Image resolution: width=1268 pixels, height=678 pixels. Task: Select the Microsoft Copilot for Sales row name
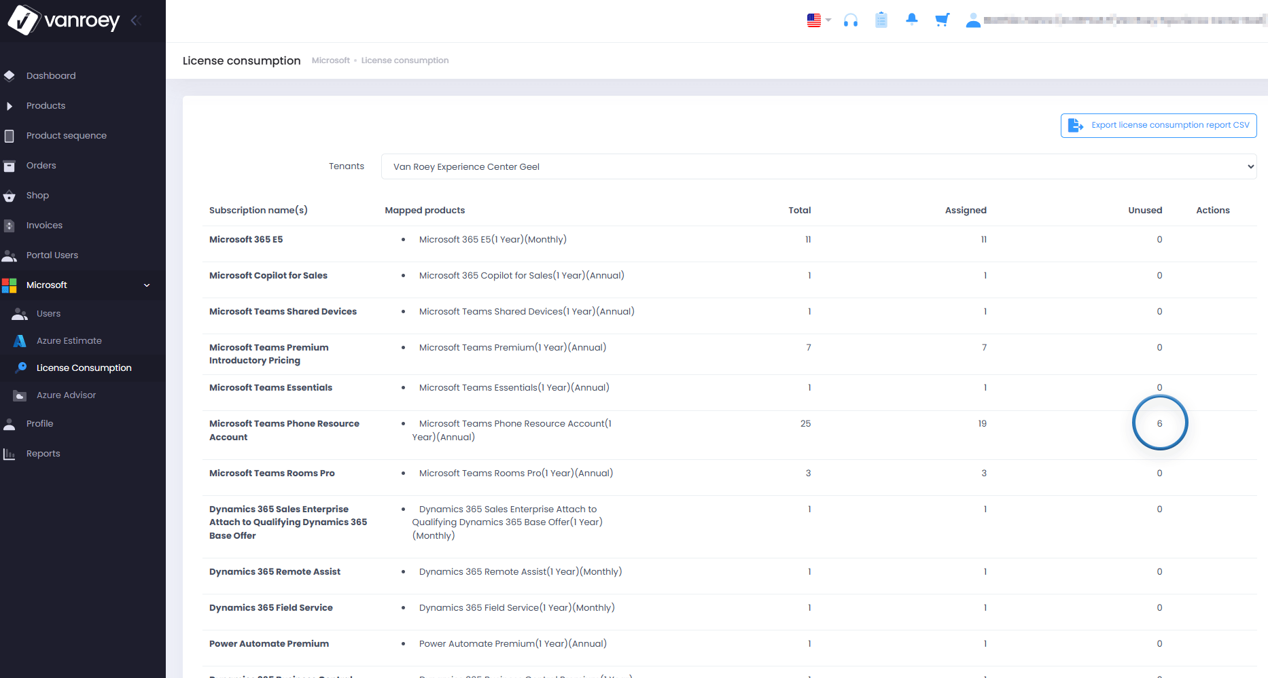pos(268,275)
